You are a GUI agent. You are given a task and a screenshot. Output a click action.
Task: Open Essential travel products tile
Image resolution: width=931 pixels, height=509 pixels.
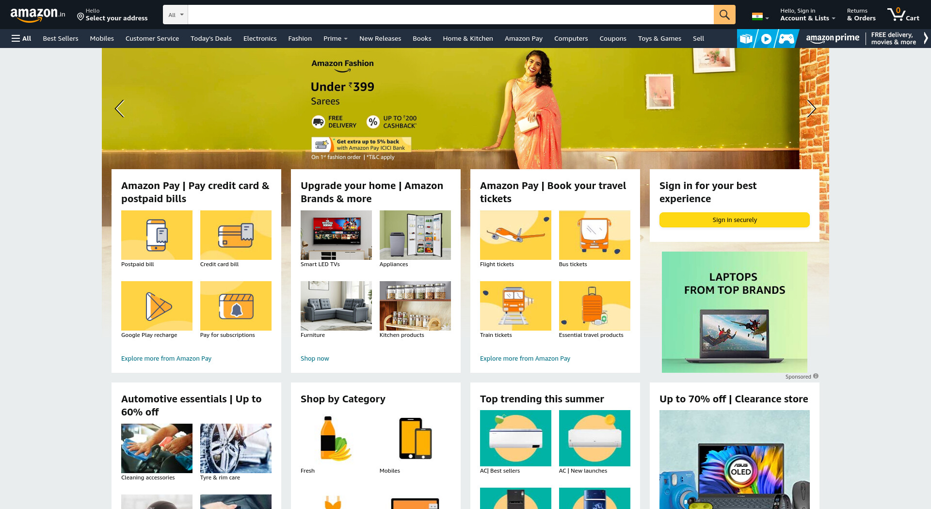[594, 306]
